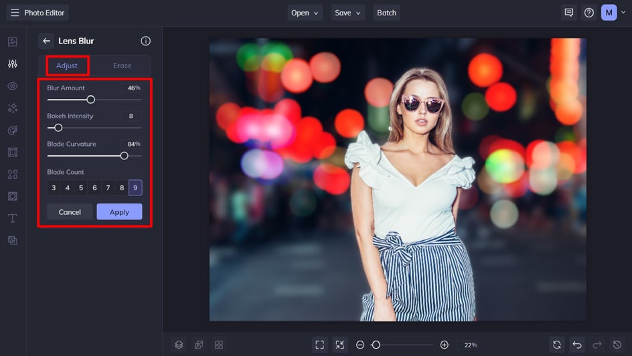Switch to the Erase tab

click(122, 66)
